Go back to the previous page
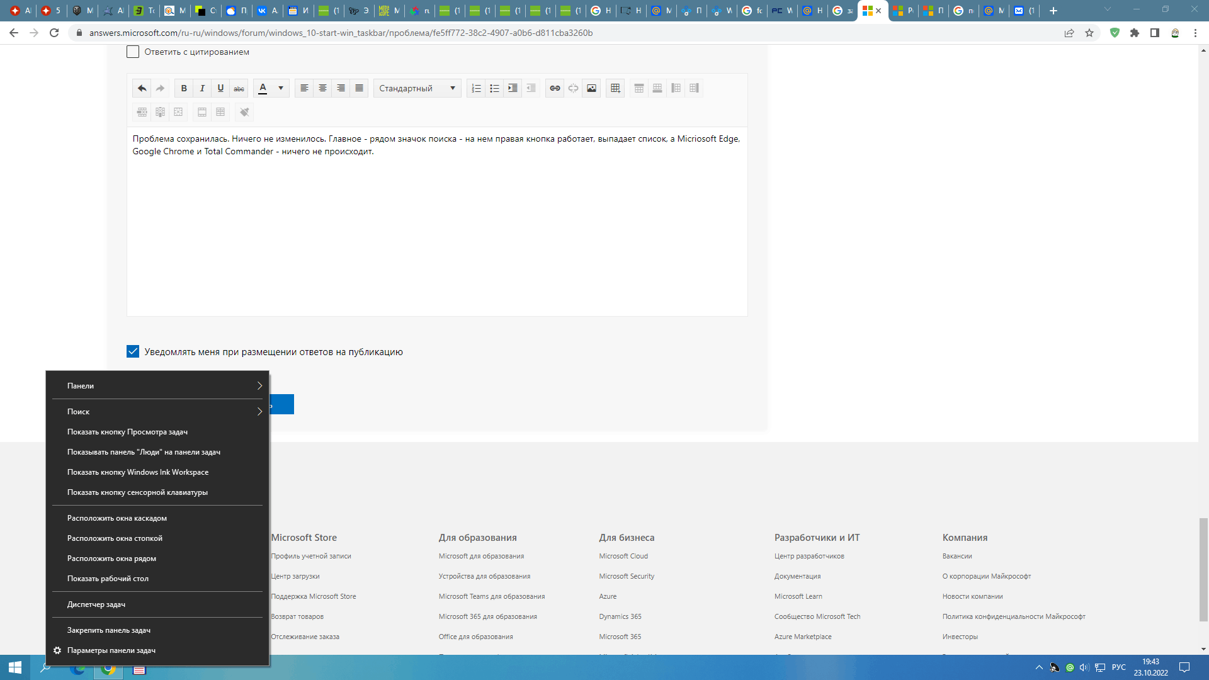Viewport: 1209px width, 680px height. coord(14,33)
